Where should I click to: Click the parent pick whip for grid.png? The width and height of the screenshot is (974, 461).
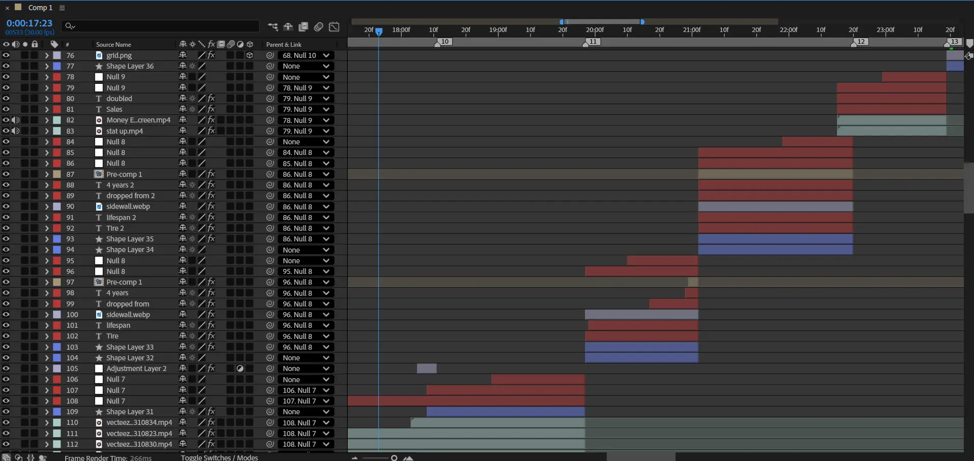click(x=270, y=55)
